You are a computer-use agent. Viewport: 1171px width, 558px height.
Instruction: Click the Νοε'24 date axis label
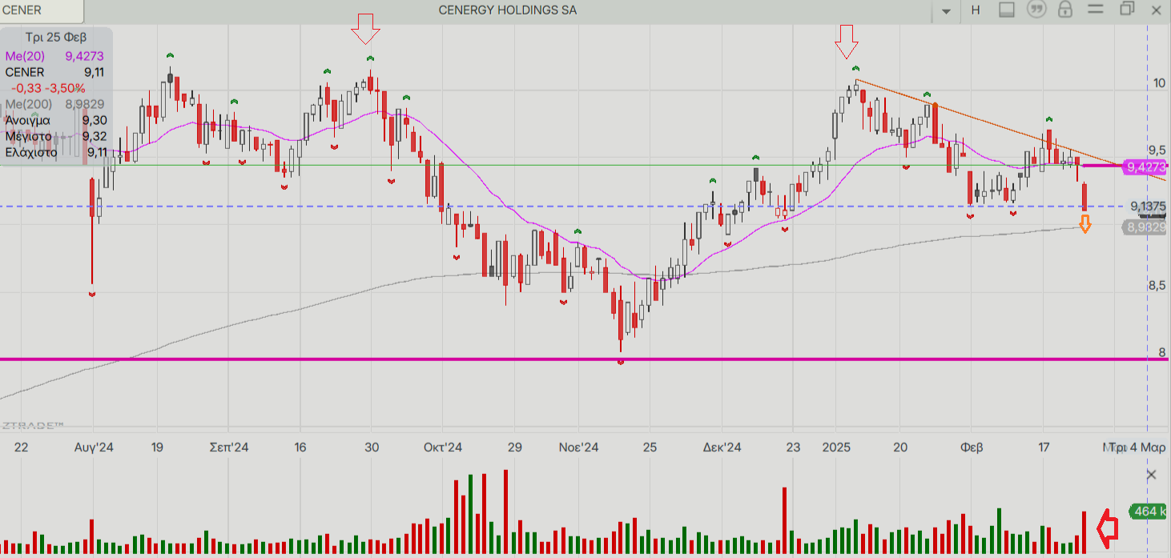(x=578, y=448)
